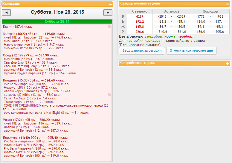Select the сыр козий Benvezir (100 гр.) entry
The image size is (232, 163).
point(36,156)
